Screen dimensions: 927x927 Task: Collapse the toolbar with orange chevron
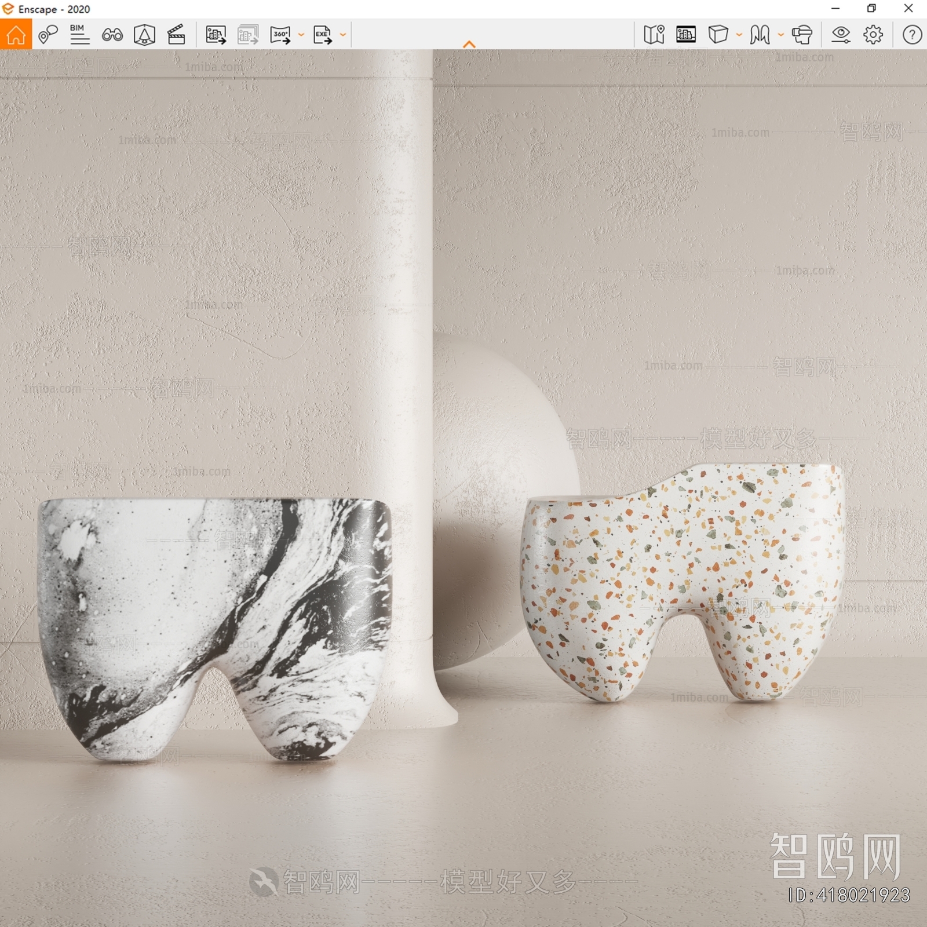pos(469,44)
